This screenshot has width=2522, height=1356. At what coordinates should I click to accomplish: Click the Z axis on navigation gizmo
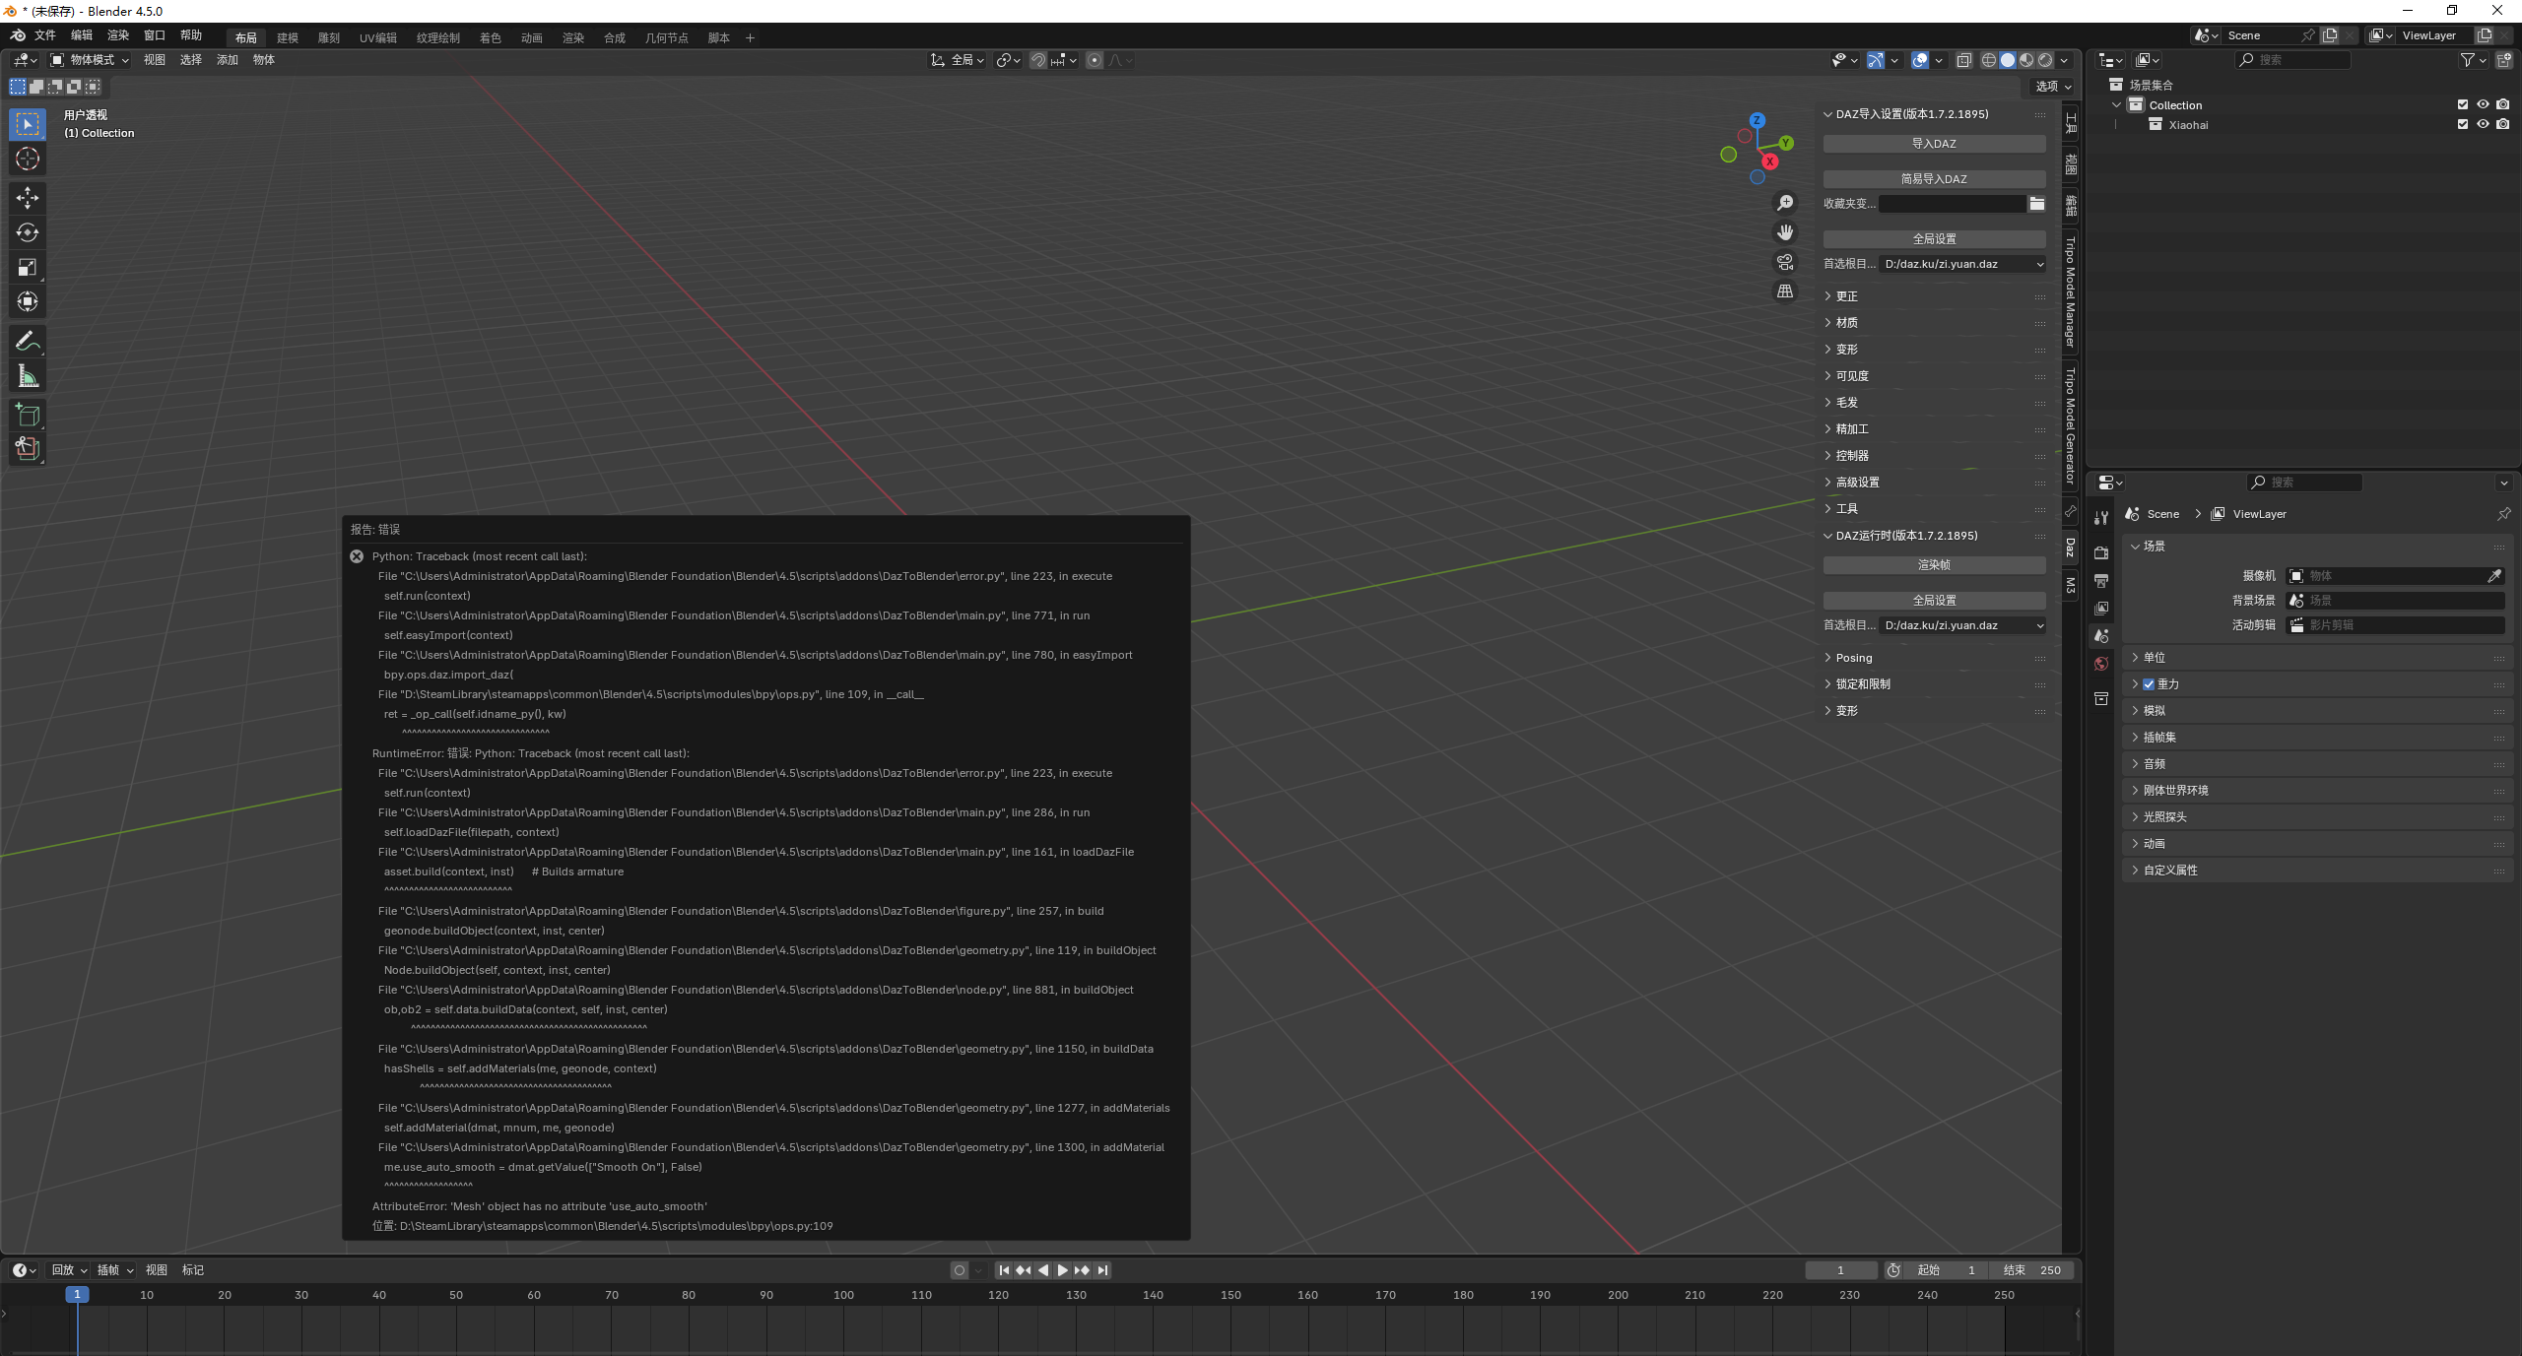point(1758,120)
